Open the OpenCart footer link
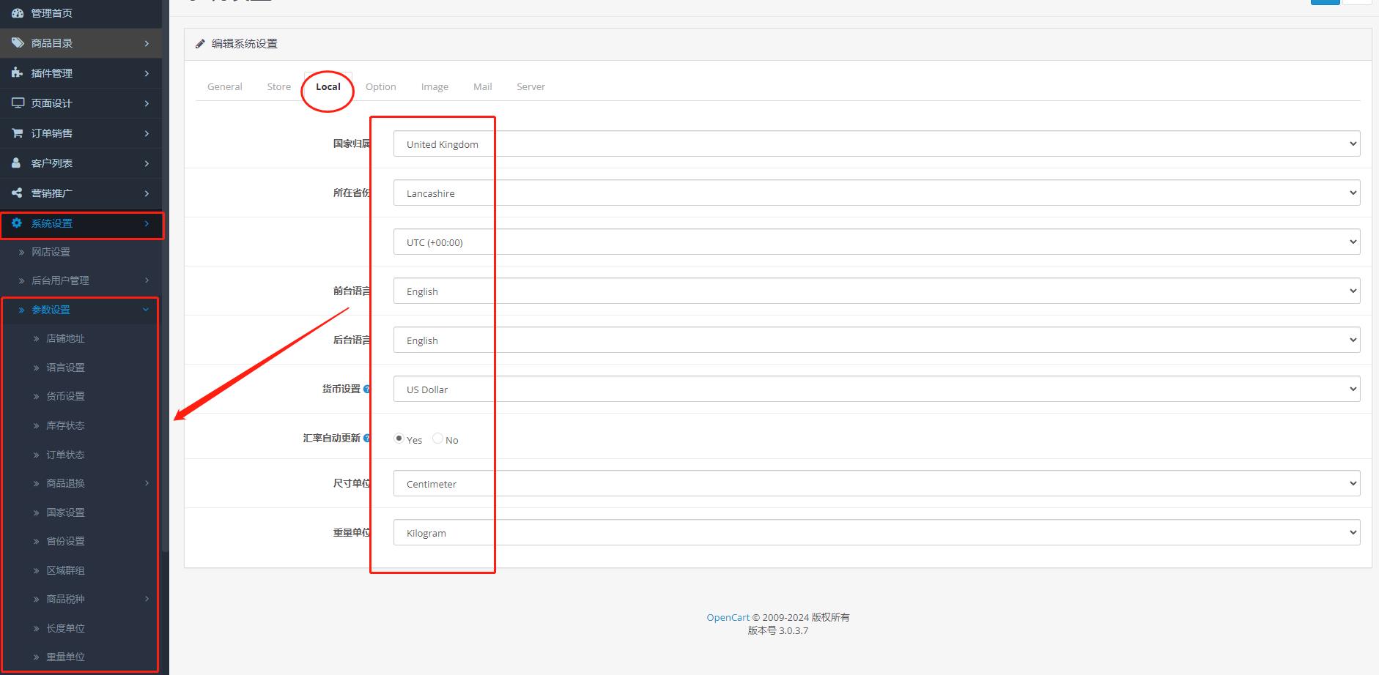 (728, 617)
